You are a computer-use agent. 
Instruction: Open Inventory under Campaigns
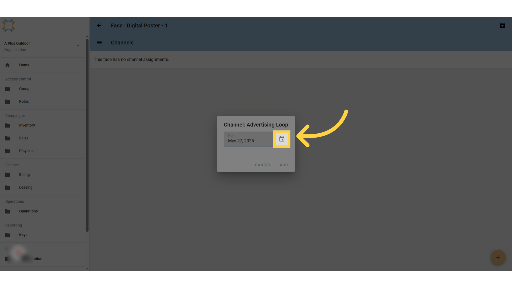tap(43, 125)
